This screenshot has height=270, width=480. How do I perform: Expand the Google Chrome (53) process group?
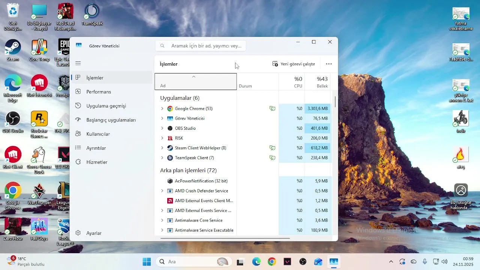pyautogui.click(x=162, y=109)
